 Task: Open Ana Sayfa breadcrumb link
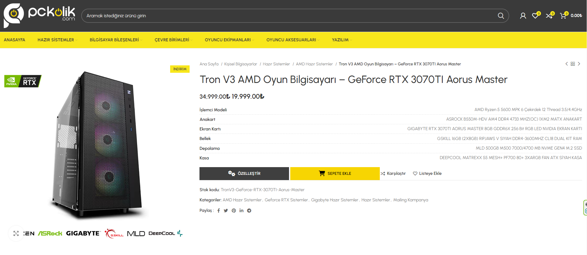209,64
